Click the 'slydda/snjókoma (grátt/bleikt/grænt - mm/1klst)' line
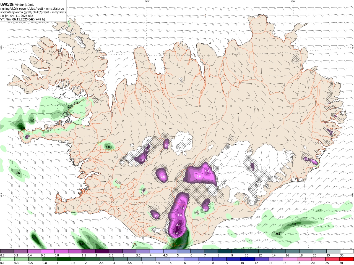 pos(33,12)
